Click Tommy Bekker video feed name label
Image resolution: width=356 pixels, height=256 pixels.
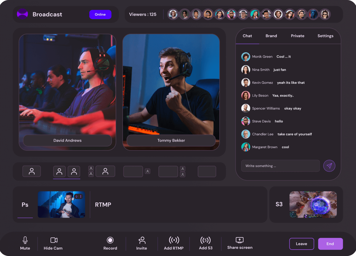click(171, 140)
